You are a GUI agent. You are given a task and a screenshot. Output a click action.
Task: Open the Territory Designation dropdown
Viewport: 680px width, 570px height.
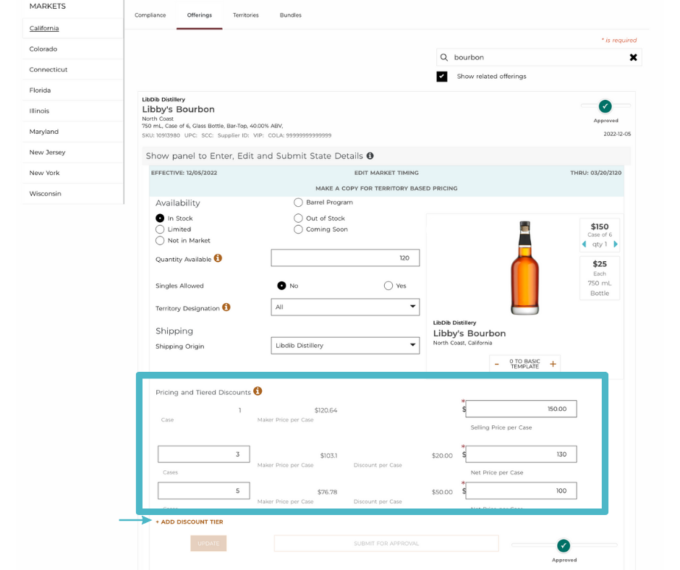click(x=345, y=307)
